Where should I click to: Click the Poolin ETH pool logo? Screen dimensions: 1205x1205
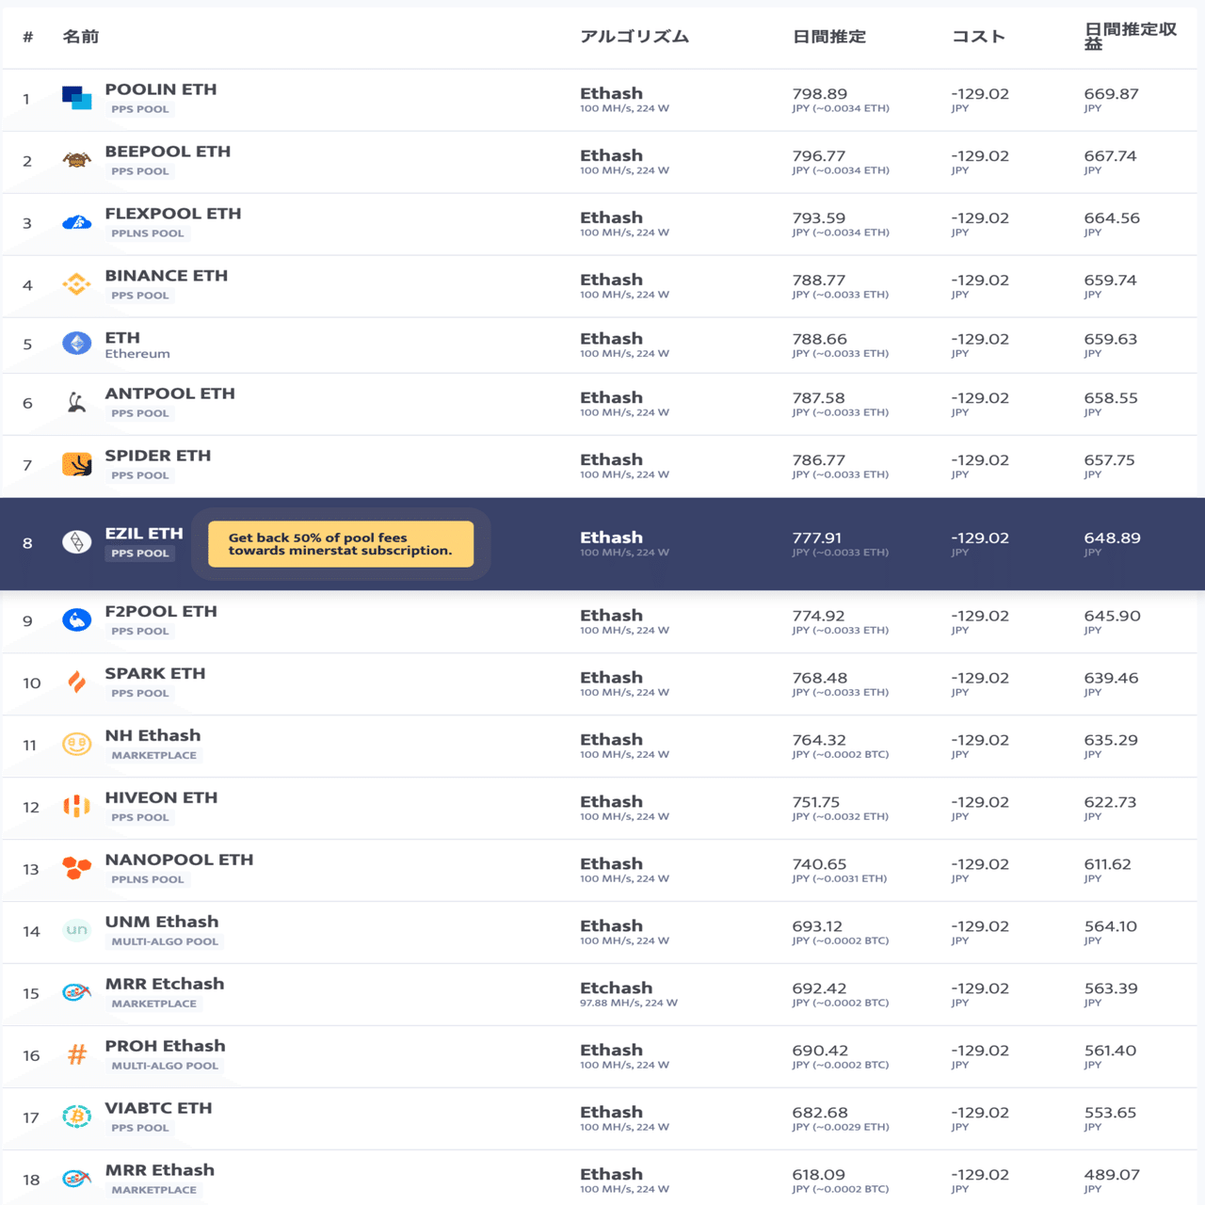click(76, 93)
